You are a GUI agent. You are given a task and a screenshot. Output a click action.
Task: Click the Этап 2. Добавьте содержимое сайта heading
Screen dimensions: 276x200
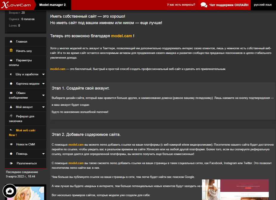click(x=86, y=135)
